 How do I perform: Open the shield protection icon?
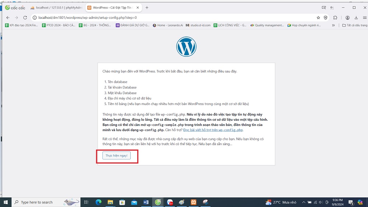pyautogui.click(x=326, y=18)
